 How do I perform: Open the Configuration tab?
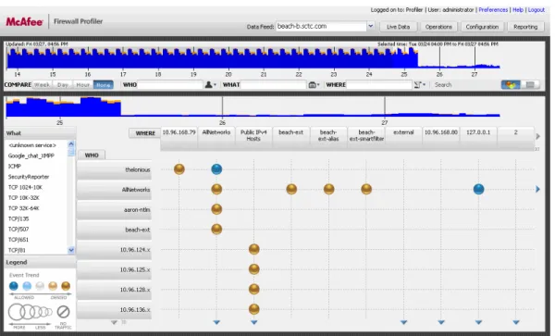[x=482, y=27]
